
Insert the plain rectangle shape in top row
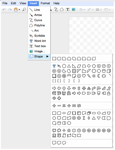tap(54, 58)
